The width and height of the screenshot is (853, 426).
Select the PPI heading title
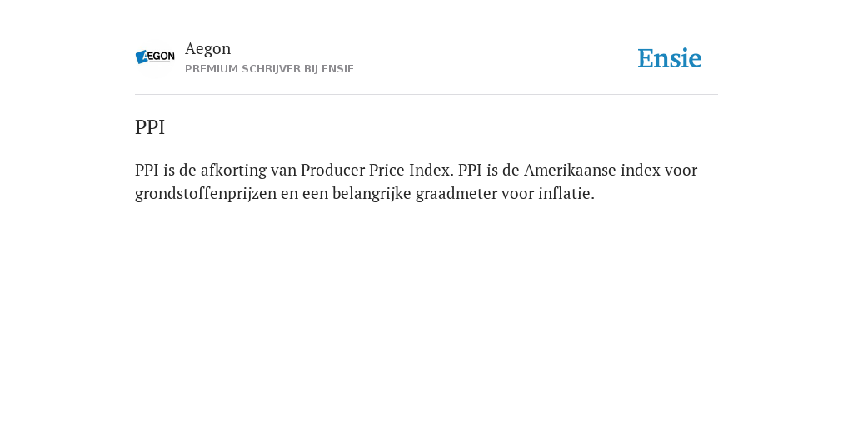(150, 127)
